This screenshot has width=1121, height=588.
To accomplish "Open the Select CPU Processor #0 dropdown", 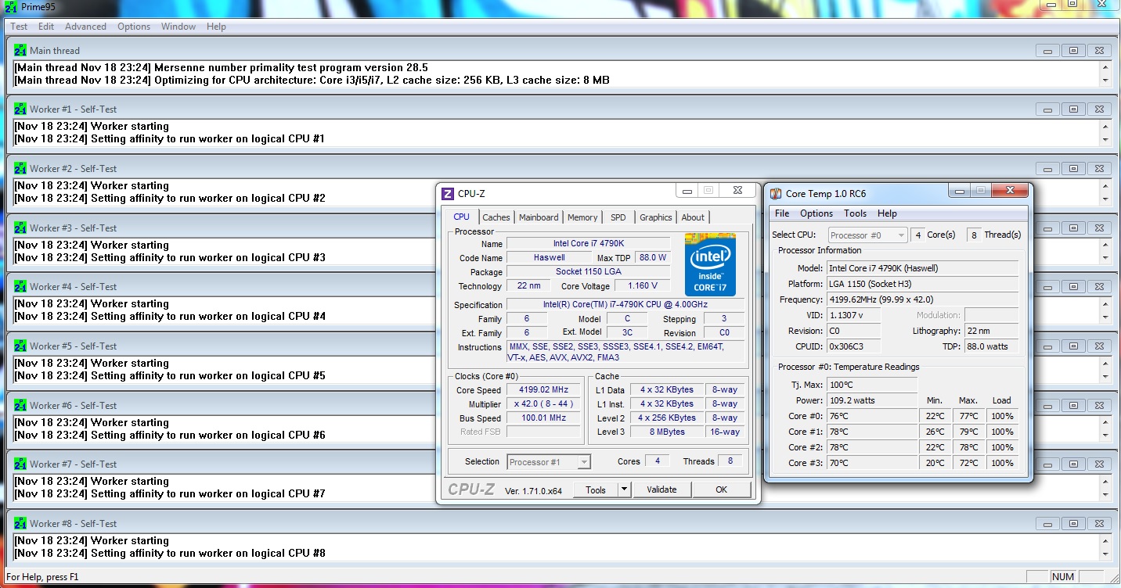I will click(x=867, y=235).
